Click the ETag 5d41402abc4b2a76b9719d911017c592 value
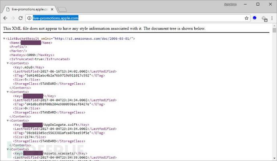 point(58,75)
